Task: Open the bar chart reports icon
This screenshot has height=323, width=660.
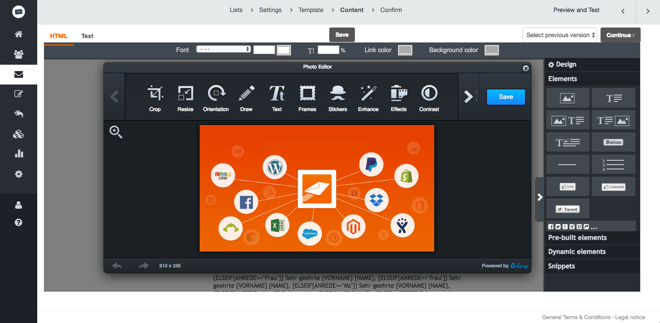Action: click(x=18, y=154)
